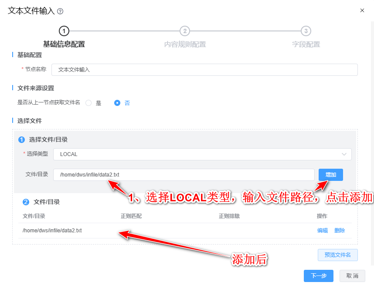Focus the 节点名称 input field
This screenshot has width=374, height=289.
204,70
